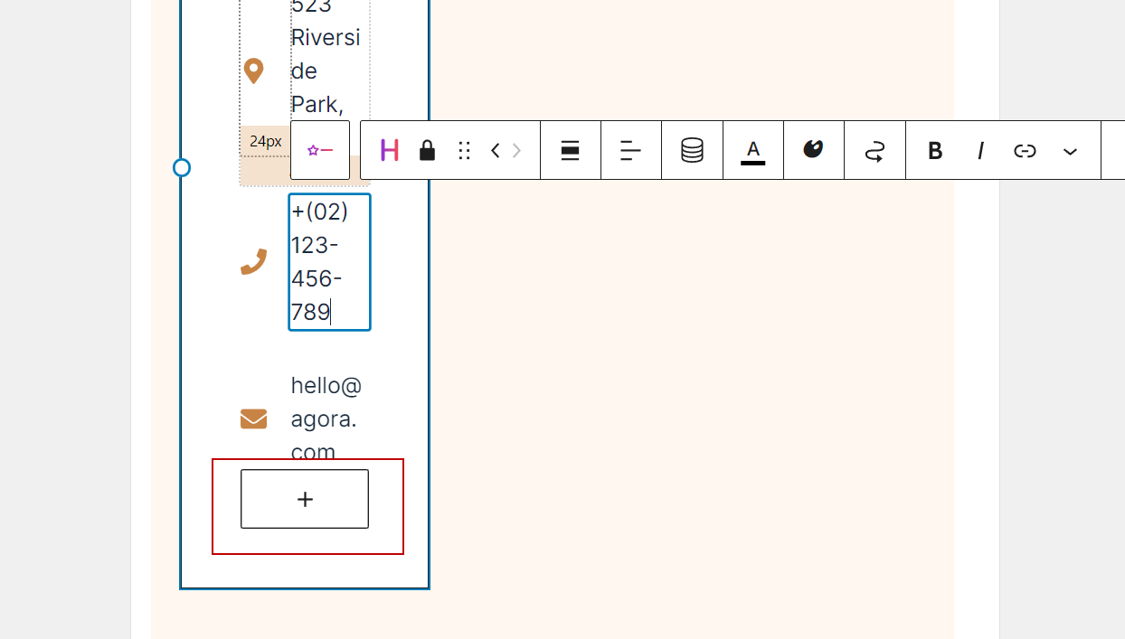Click the Riverside Park address text
The width and height of the screenshot is (1125, 639).
coord(326,56)
